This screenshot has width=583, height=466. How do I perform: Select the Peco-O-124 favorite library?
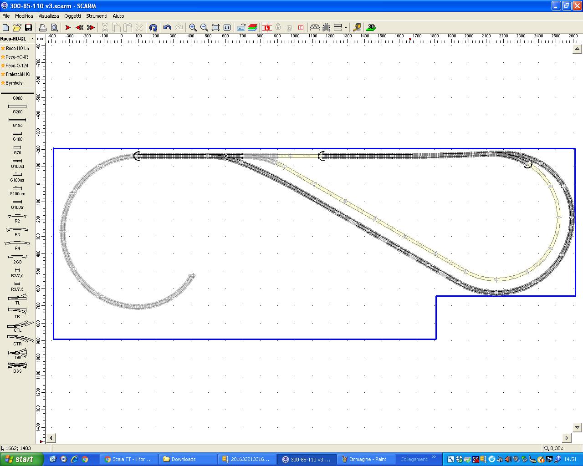(17, 66)
